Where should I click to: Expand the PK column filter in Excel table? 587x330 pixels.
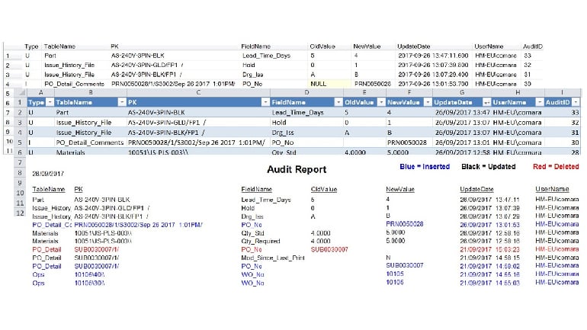tap(265, 102)
